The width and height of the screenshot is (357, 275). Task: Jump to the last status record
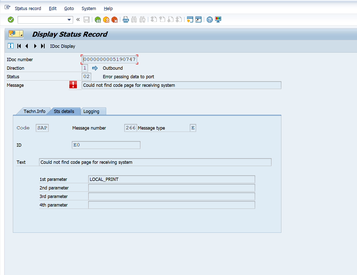point(43,46)
